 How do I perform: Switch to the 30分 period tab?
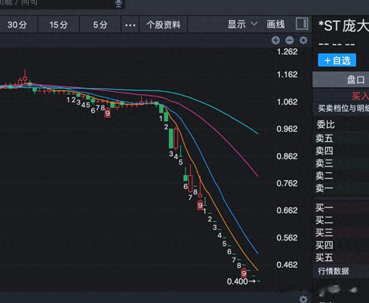point(17,25)
